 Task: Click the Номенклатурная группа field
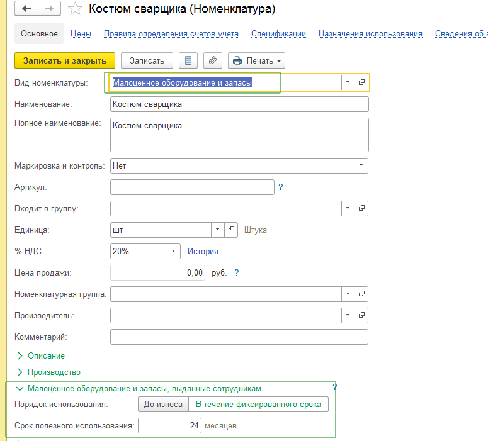(x=226, y=294)
